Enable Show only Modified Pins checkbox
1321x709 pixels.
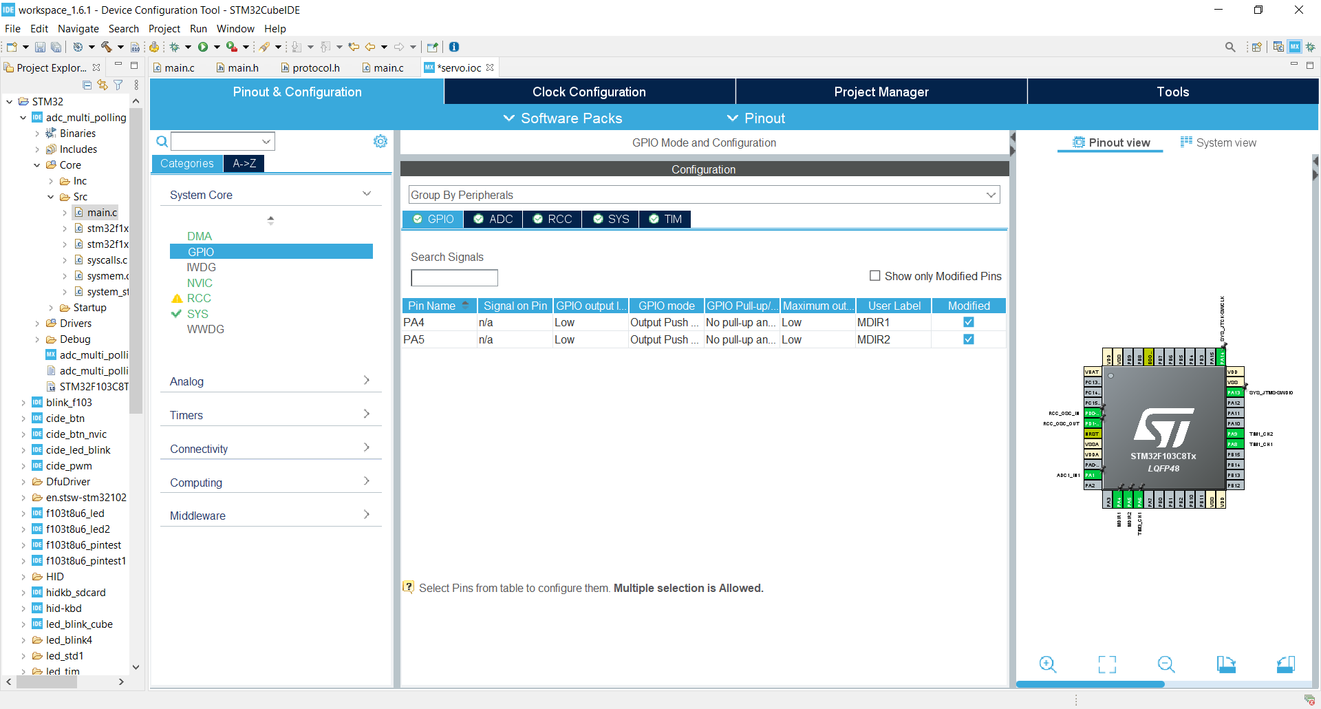(x=875, y=275)
